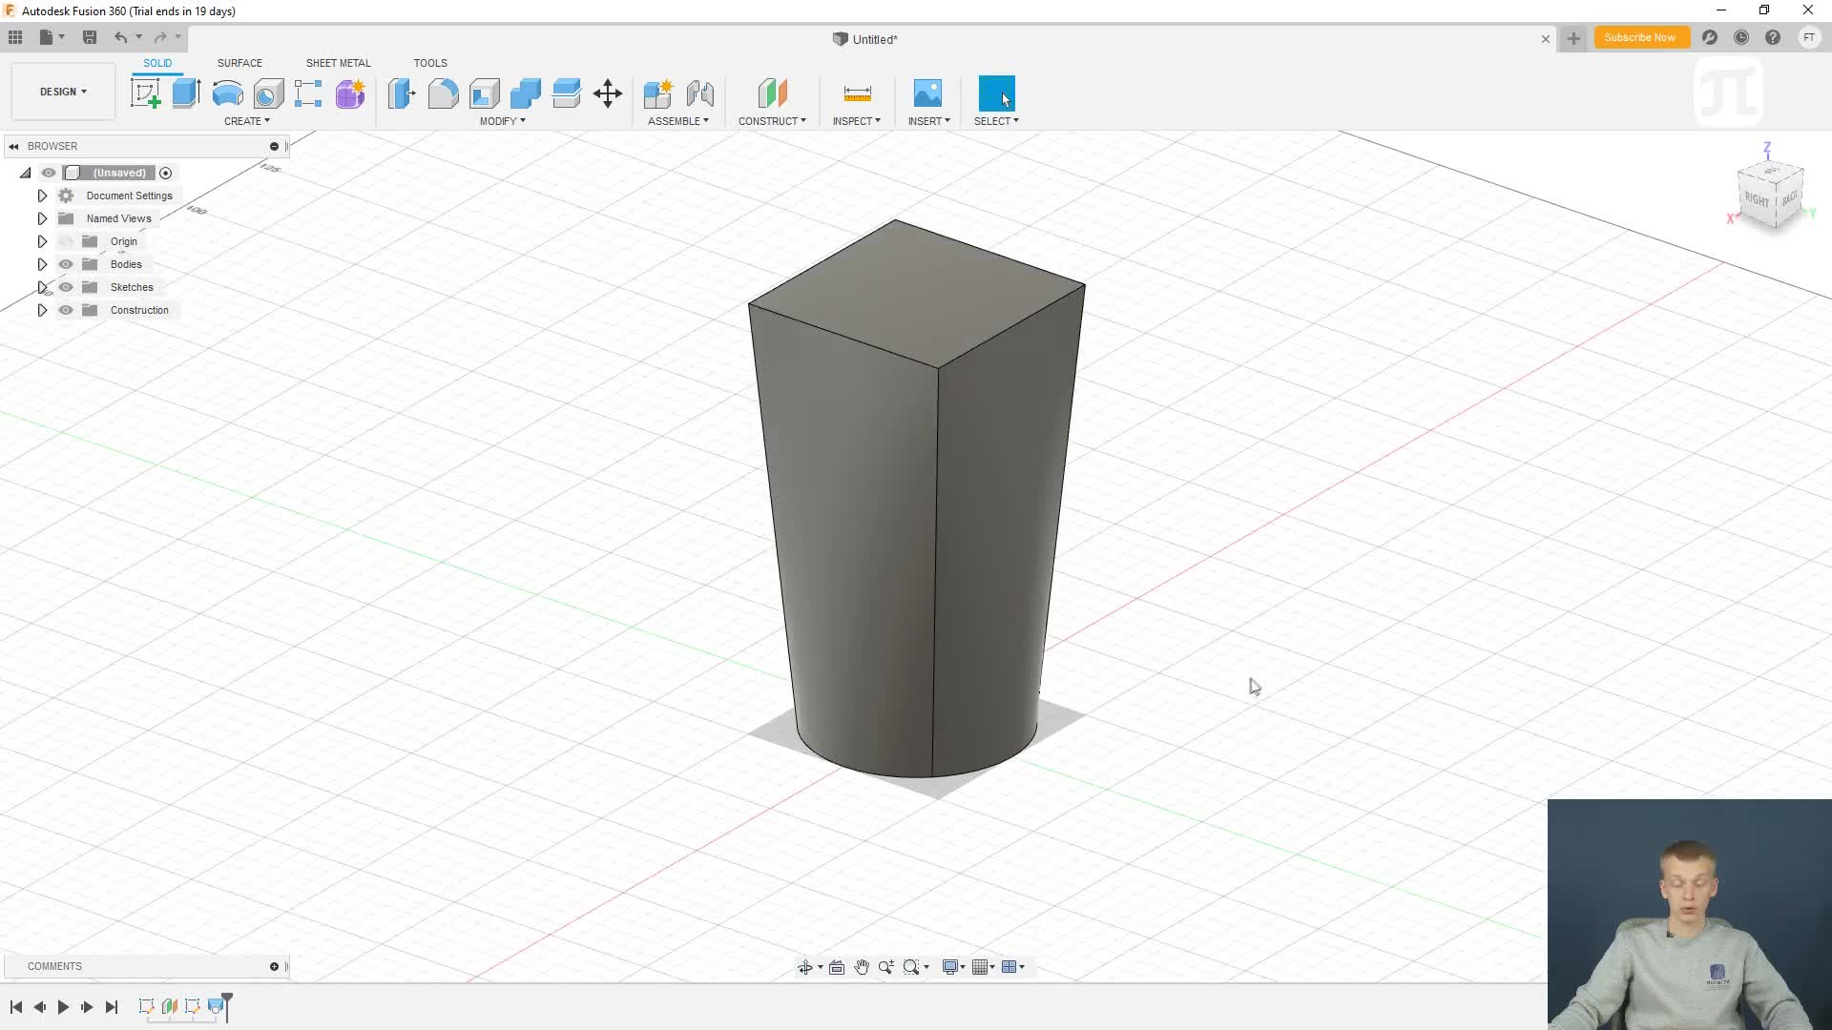Screen dimensions: 1832x1030
Task: Open the Viewports layout dropdown
Action: (1013, 967)
